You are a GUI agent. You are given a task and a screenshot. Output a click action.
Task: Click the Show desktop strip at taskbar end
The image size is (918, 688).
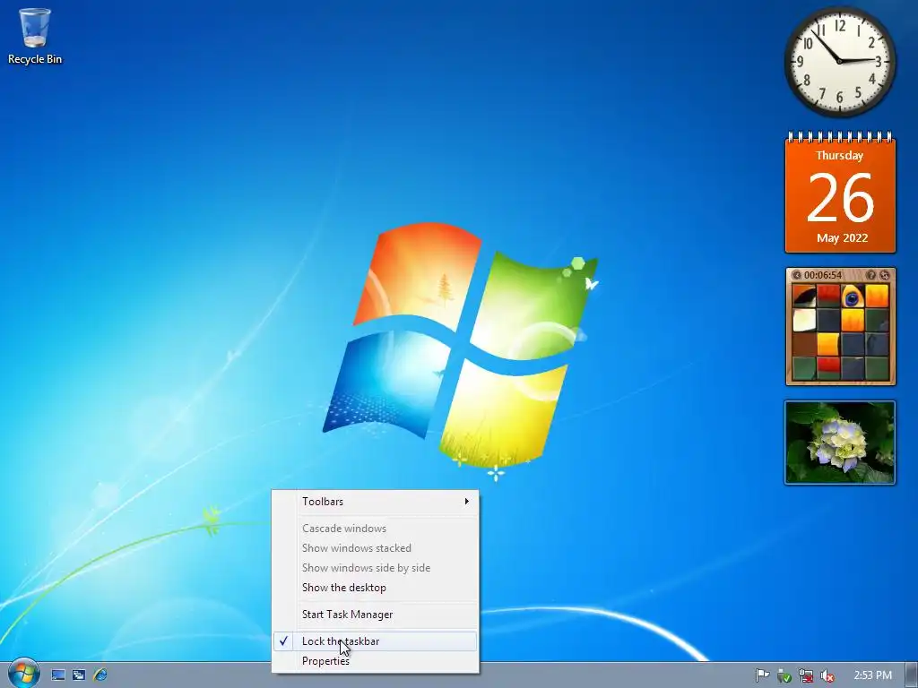point(912,675)
